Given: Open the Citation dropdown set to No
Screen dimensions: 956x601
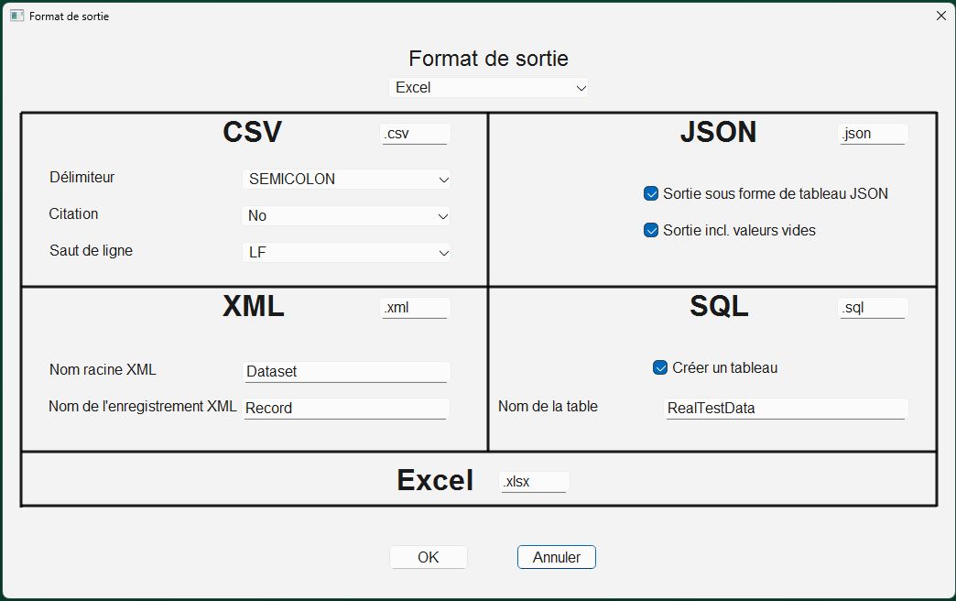Looking at the screenshot, I should pyautogui.click(x=346, y=216).
